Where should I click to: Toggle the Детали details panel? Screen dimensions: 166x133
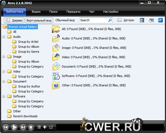click(126, 20)
